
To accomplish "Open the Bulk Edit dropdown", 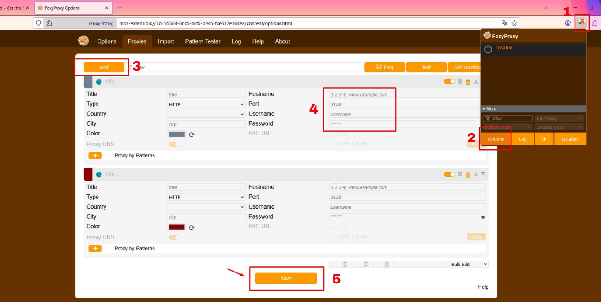I will (x=469, y=265).
